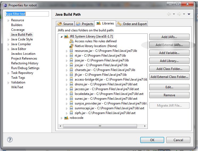
Task: Select the Libraries tab
Action: tap(105, 23)
